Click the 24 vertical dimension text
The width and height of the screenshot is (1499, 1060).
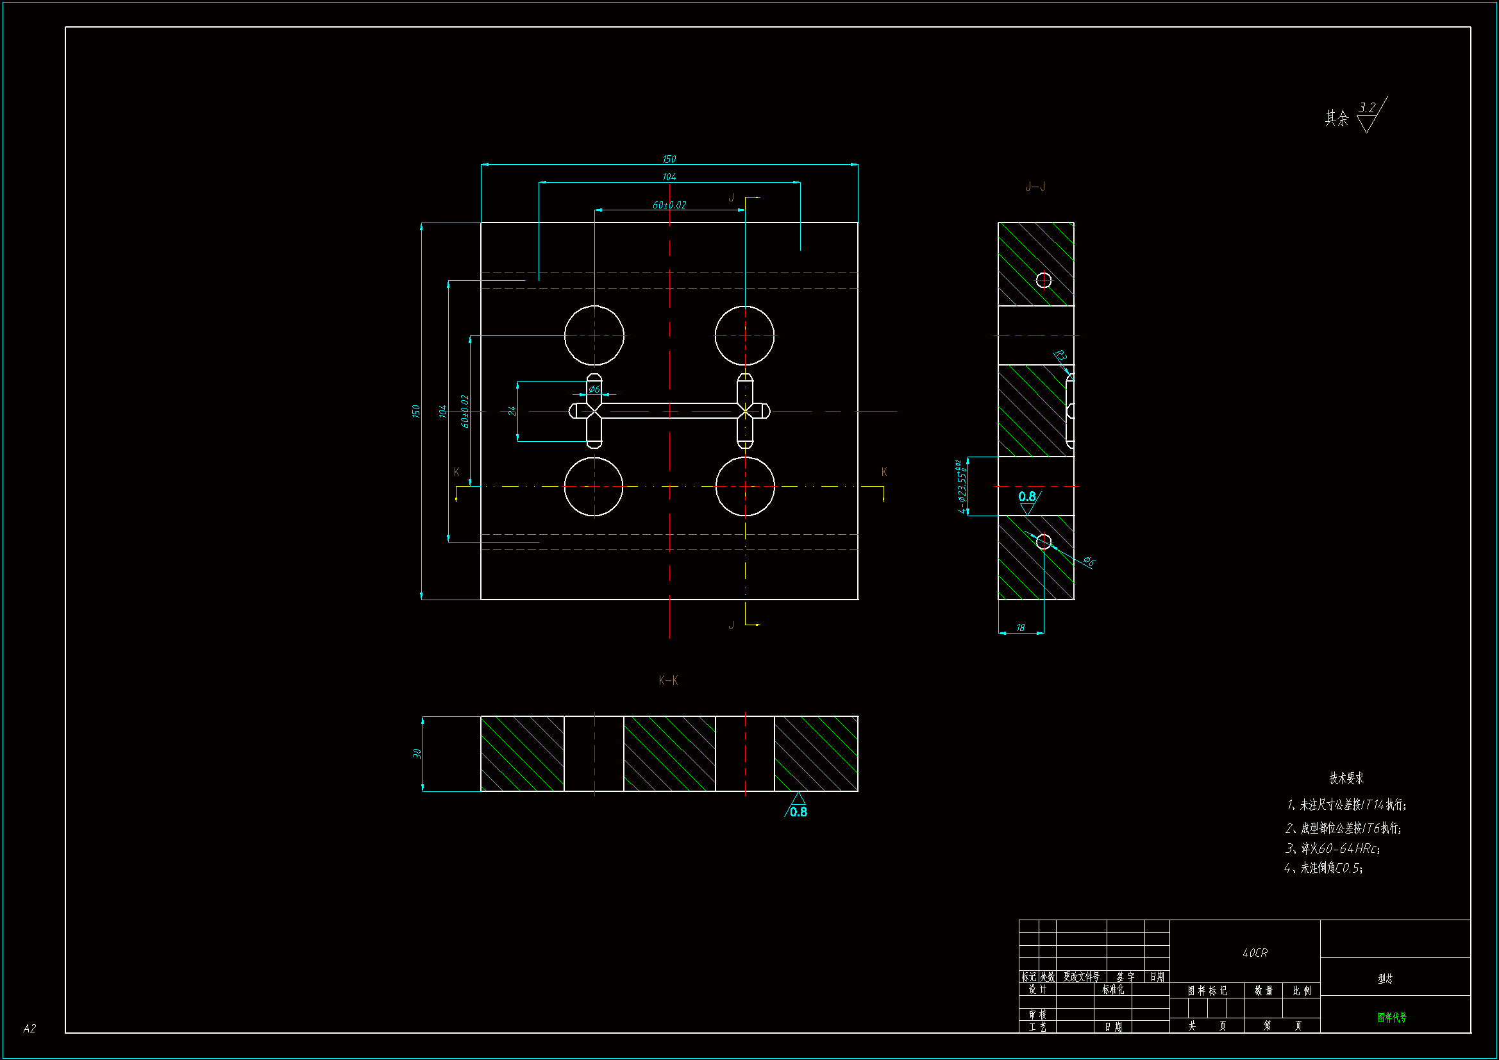pos(512,411)
